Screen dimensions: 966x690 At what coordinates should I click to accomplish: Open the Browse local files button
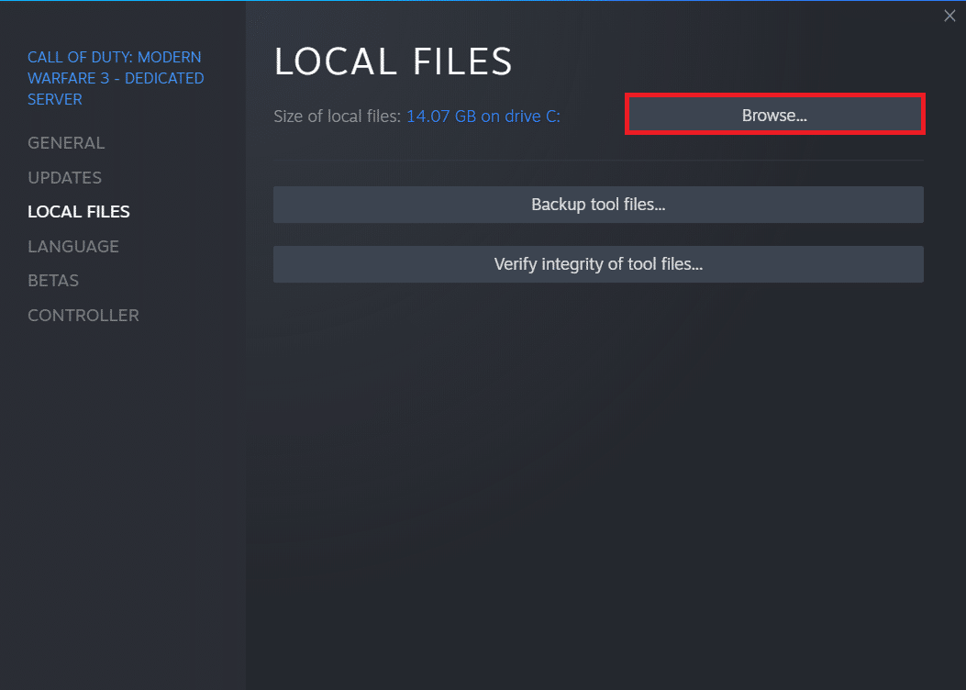tap(774, 115)
